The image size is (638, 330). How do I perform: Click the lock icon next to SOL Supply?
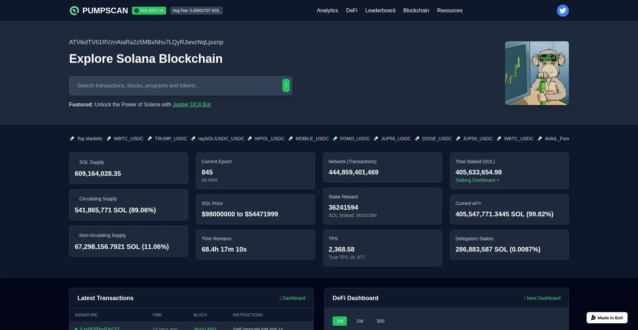click(x=76, y=162)
